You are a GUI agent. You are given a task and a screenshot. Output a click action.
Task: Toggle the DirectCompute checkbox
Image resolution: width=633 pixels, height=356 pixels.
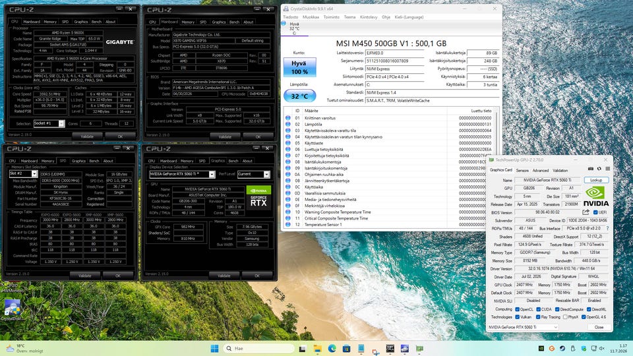click(x=557, y=309)
